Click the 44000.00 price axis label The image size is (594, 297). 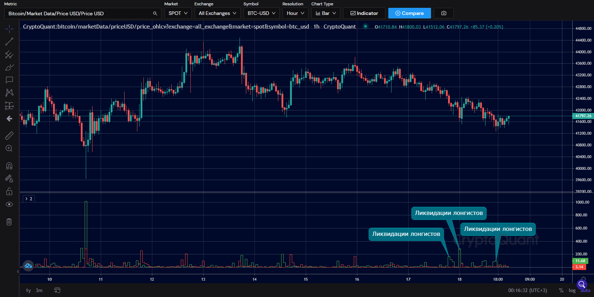click(583, 52)
